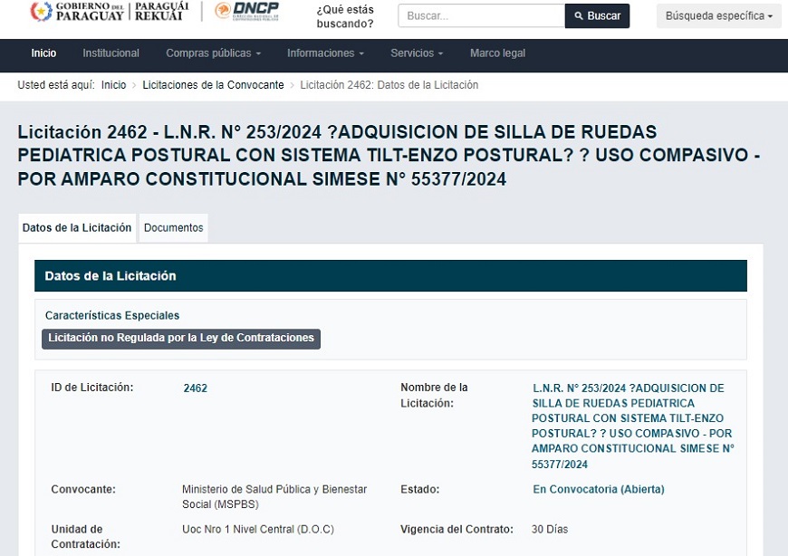Open the Marco legal page

pyautogui.click(x=497, y=53)
